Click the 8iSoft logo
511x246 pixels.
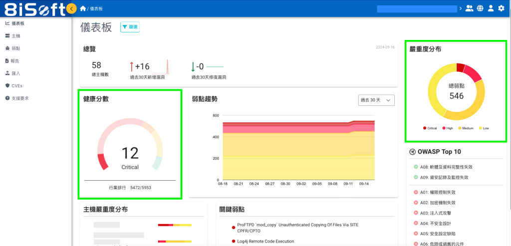(35, 9)
